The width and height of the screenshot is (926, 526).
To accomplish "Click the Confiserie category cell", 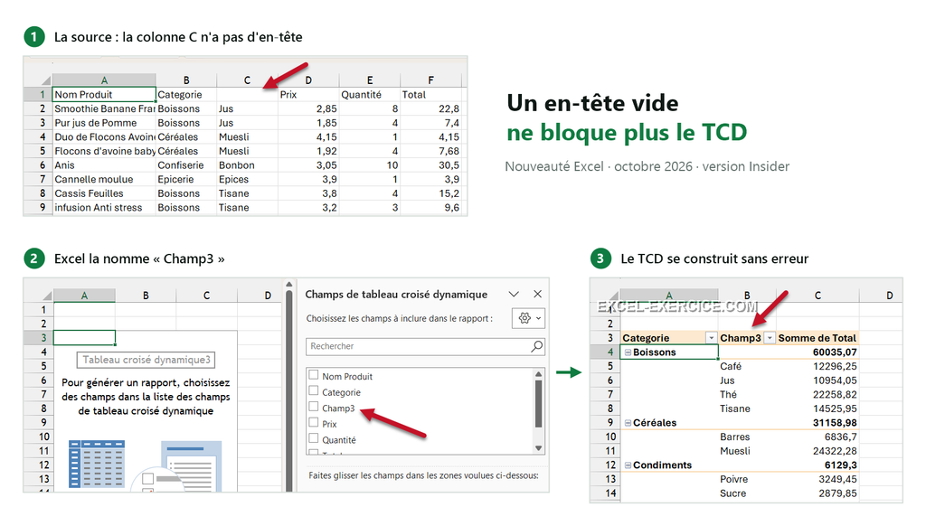I will coord(186,165).
